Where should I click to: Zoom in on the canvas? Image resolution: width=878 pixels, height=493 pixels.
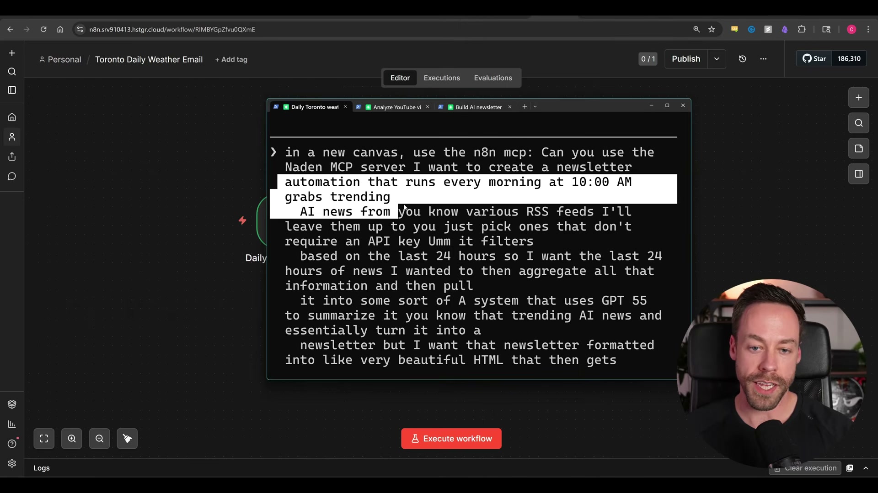point(72,439)
